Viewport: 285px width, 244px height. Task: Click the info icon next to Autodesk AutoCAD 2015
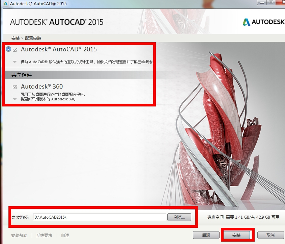tap(8, 49)
